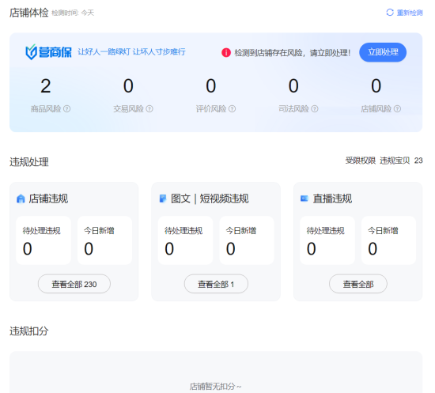This screenshot has width=435, height=393.
Task: Click the red risk warning icon
Action: coord(226,52)
